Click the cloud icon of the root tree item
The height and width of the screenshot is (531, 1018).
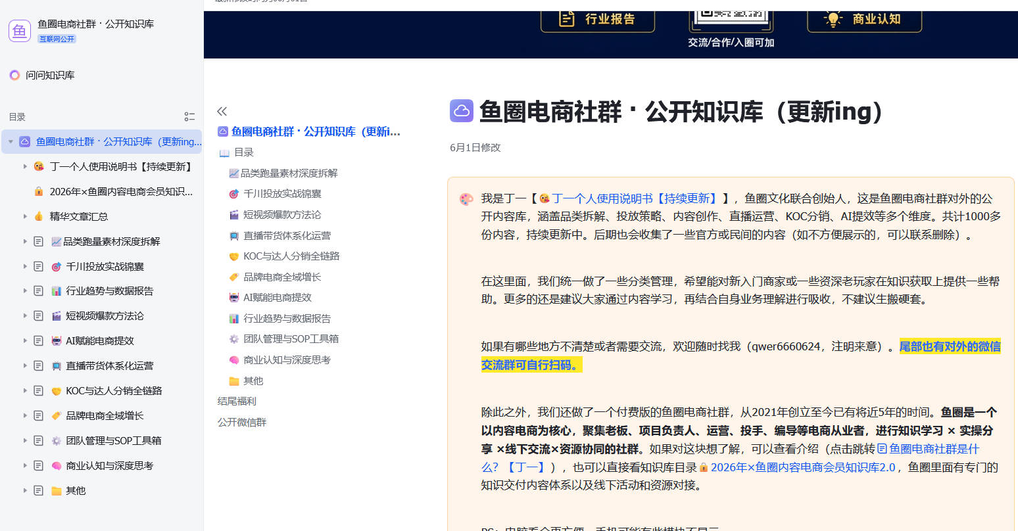coord(25,141)
